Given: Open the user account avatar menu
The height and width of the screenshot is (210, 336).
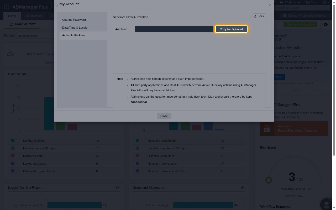Looking at the screenshot, I should click(x=326, y=2).
